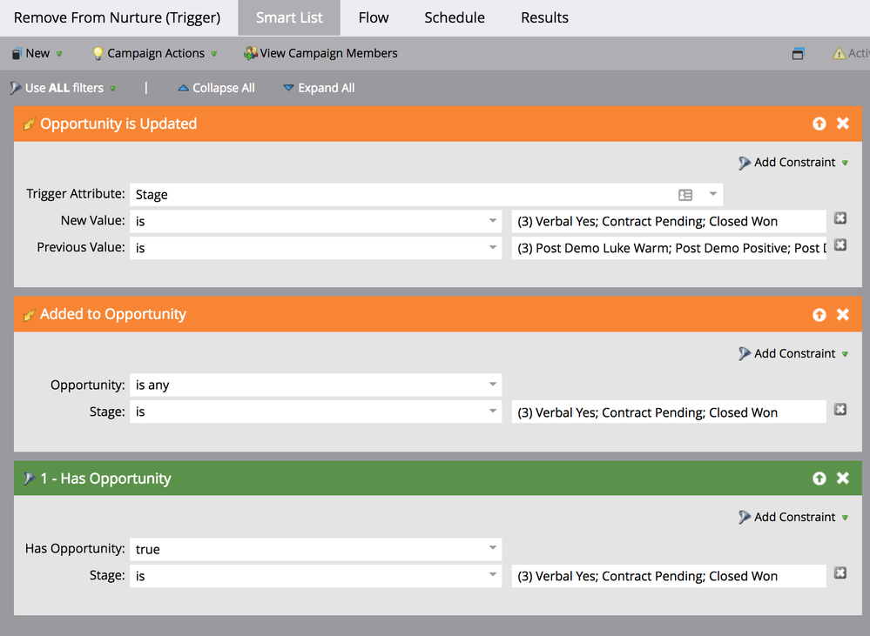Screen dimensions: 870x636
Task: Switch to the Flow tab
Action: 374,17
